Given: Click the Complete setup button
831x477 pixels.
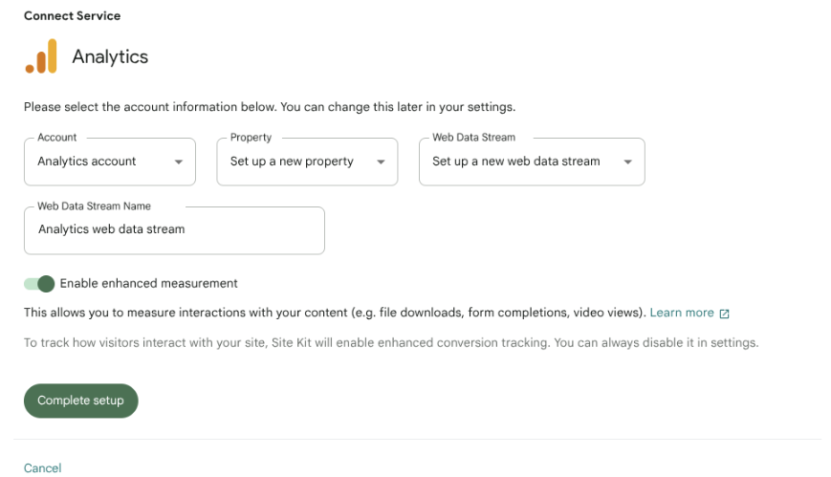Looking at the screenshot, I should coord(81,401).
